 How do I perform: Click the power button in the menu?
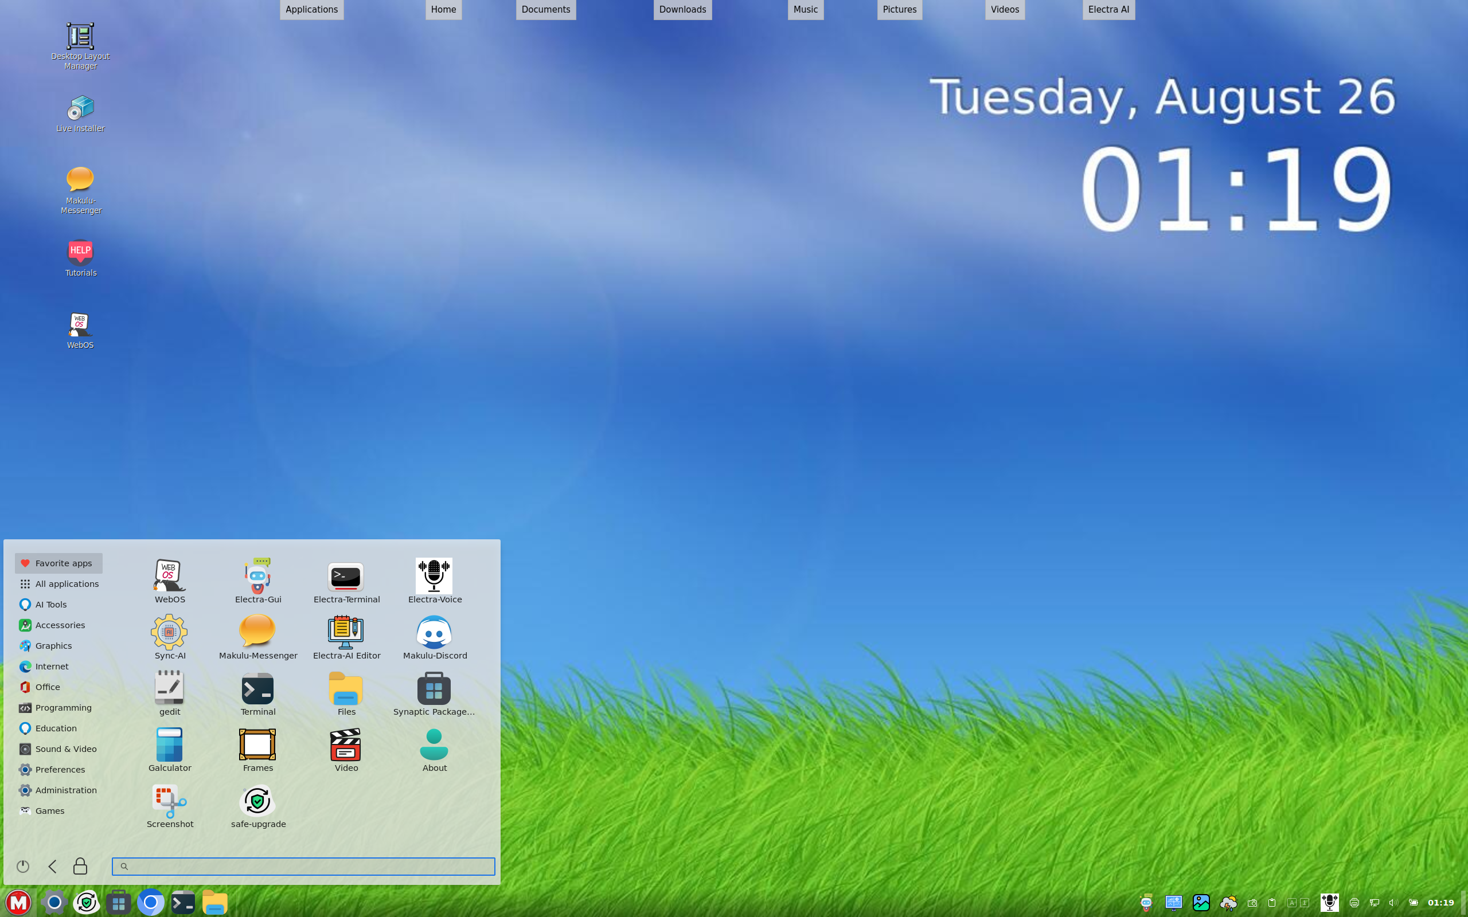pyautogui.click(x=23, y=866)
